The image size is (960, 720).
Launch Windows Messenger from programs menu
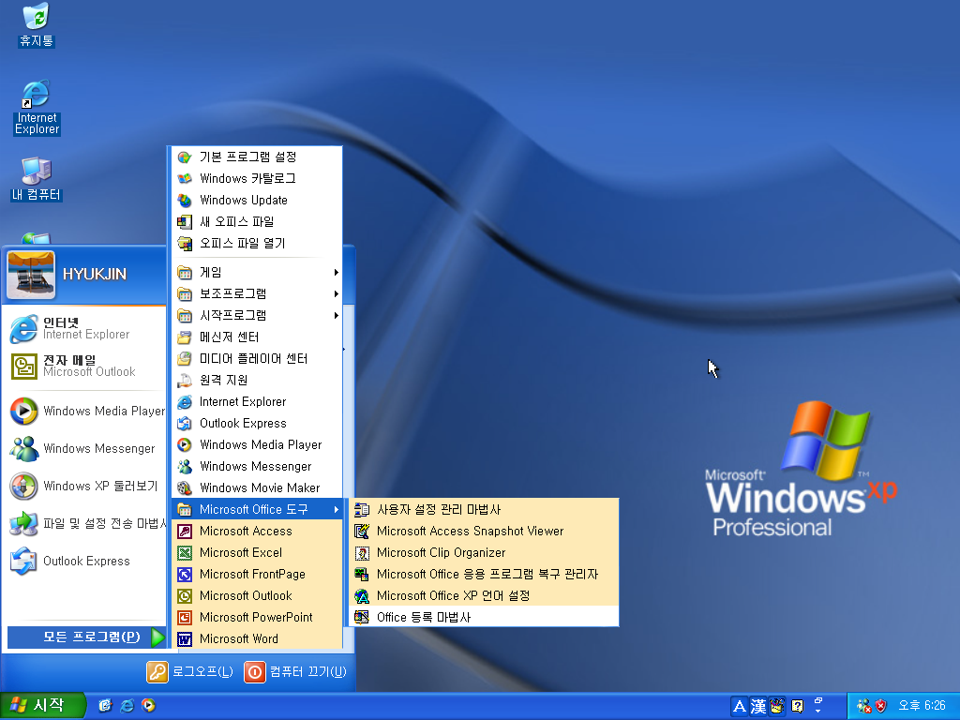[x=257, y=467]
